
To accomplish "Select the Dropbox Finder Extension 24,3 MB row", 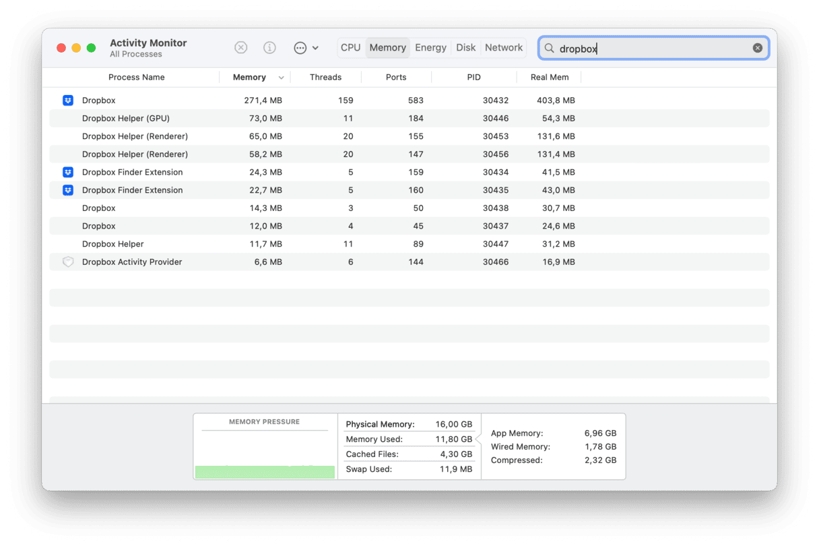I will click(x=409, y=172).
